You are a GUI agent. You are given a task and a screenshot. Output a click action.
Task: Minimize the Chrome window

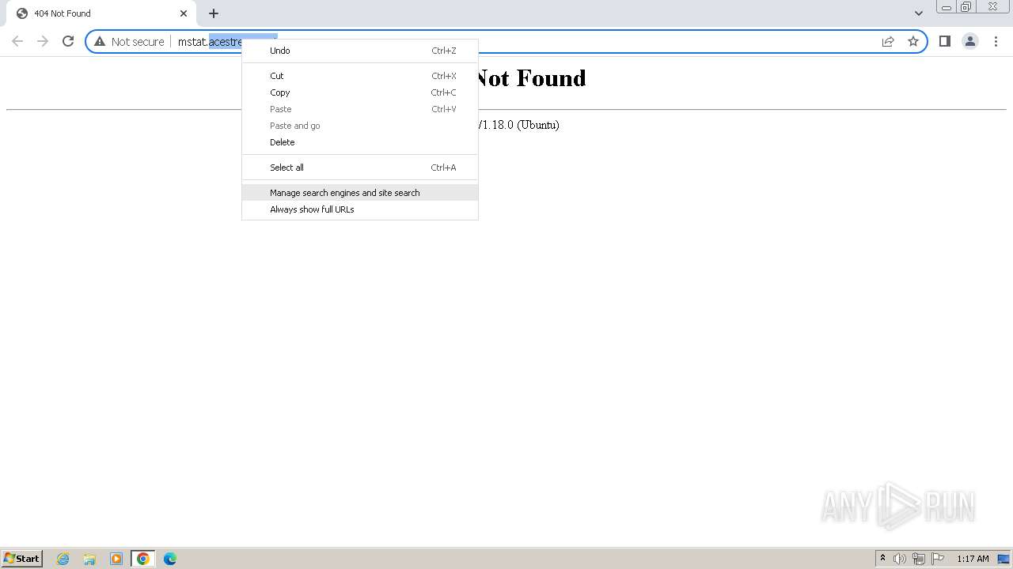(947, 7)
